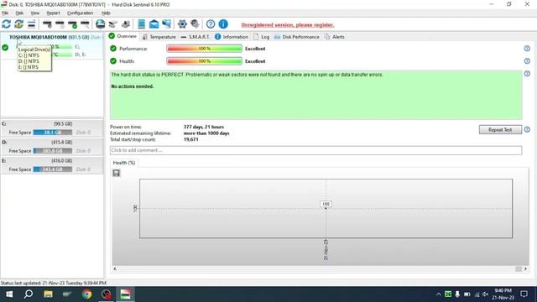Click the first disk test icon
537x302 pixels.
click(x=47, y=24)
